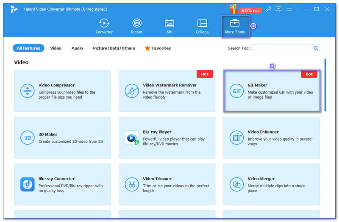Open the MV tab
Image resolution: width=339 pixels, height=222 pixels.
click(169, 26)
